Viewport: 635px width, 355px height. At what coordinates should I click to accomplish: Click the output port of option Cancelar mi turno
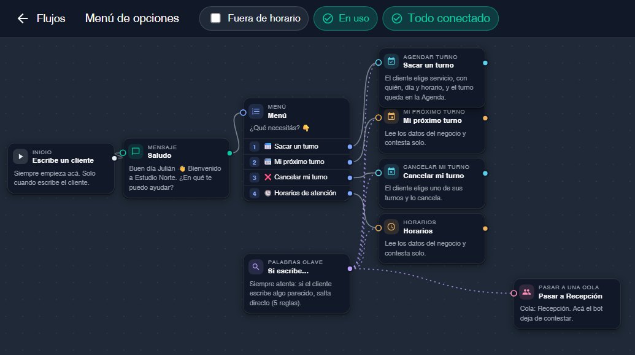[x=350, y=177]
